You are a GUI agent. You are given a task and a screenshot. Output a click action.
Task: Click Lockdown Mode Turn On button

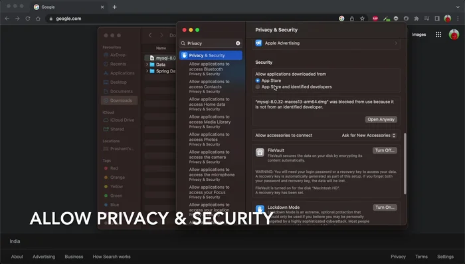(385, 207)
